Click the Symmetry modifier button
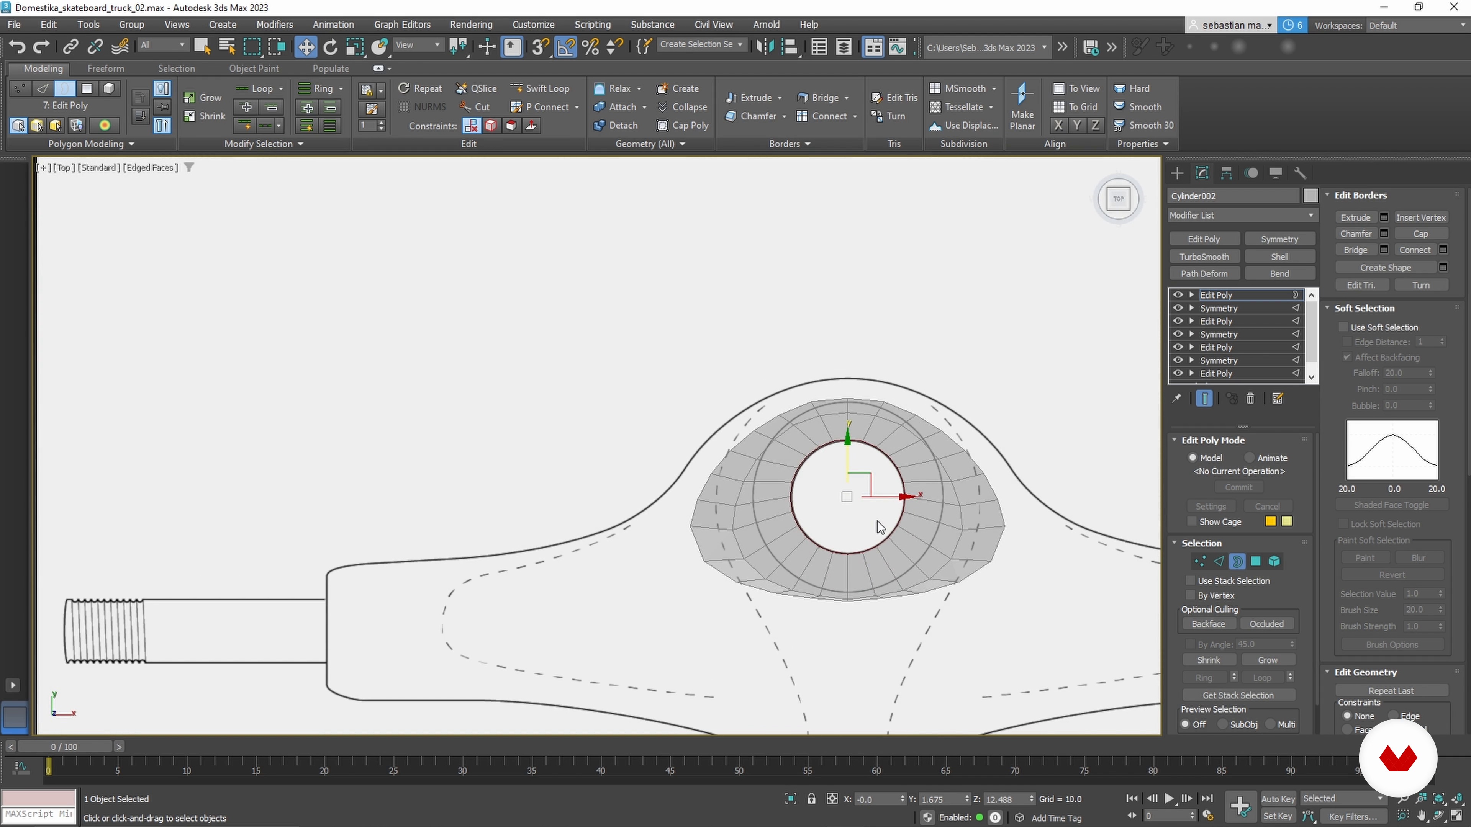Image resolution: width=1471 pixels, height=827 pixels. [x=1279, y=239]
